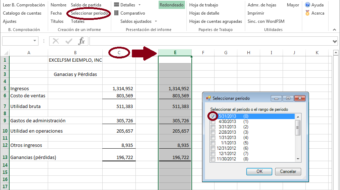
Task: Expand the formula bar with the chevron
Action: click(335, 41)
